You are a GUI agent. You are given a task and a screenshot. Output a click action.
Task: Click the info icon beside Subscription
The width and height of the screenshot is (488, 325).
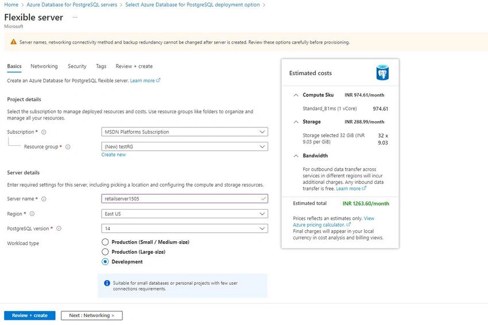coord(44,132)
